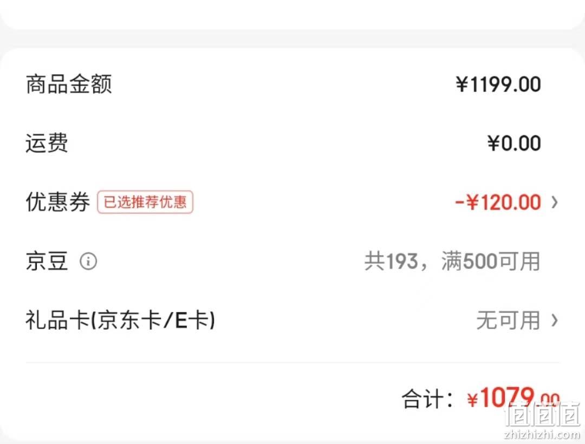The height and width of the screenshot is (444, 585).
Task: Click the 值值值 watermark logo
Action: tap(542, 414)
